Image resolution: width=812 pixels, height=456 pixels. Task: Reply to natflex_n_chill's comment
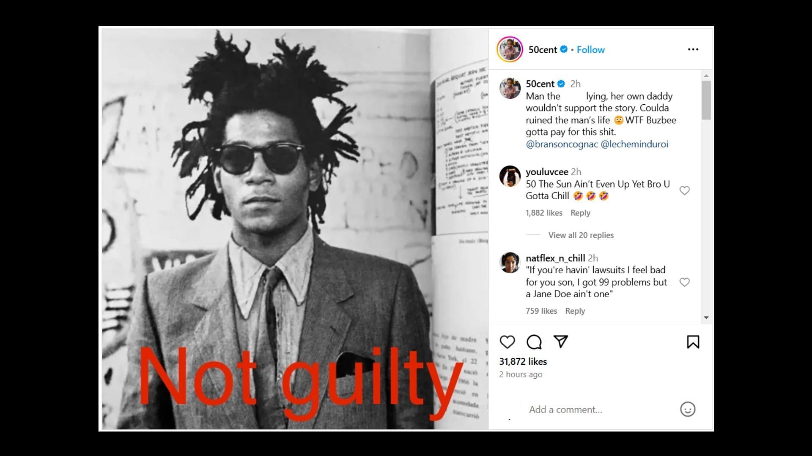(x=575, y=311)
